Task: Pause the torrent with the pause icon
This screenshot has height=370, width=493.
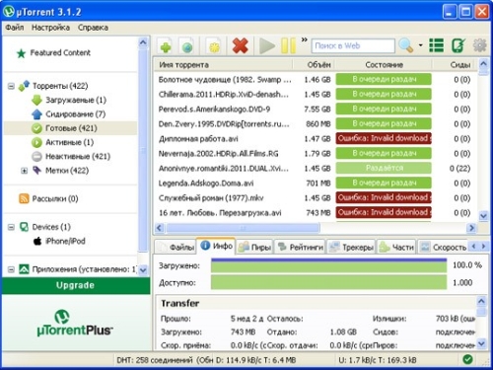Action: click(288, 45)
